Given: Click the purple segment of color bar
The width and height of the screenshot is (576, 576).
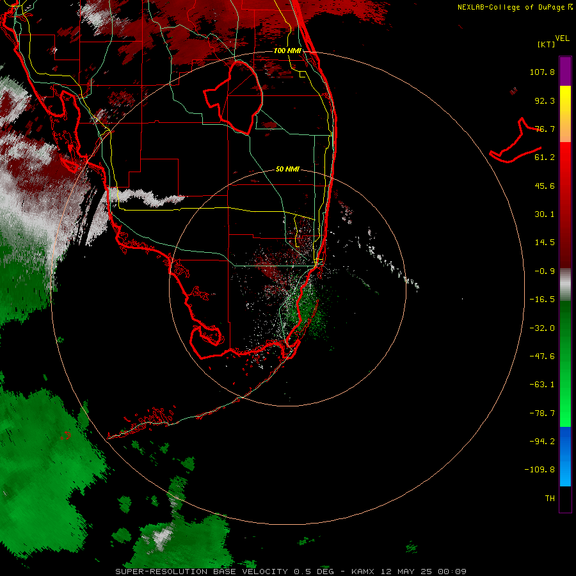Looking at the screenshot, I should pyautogui.click(x=565, y=71).
